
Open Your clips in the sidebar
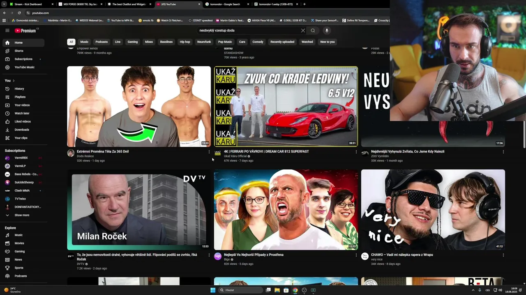pyautogui.click(x=23, y=138)
